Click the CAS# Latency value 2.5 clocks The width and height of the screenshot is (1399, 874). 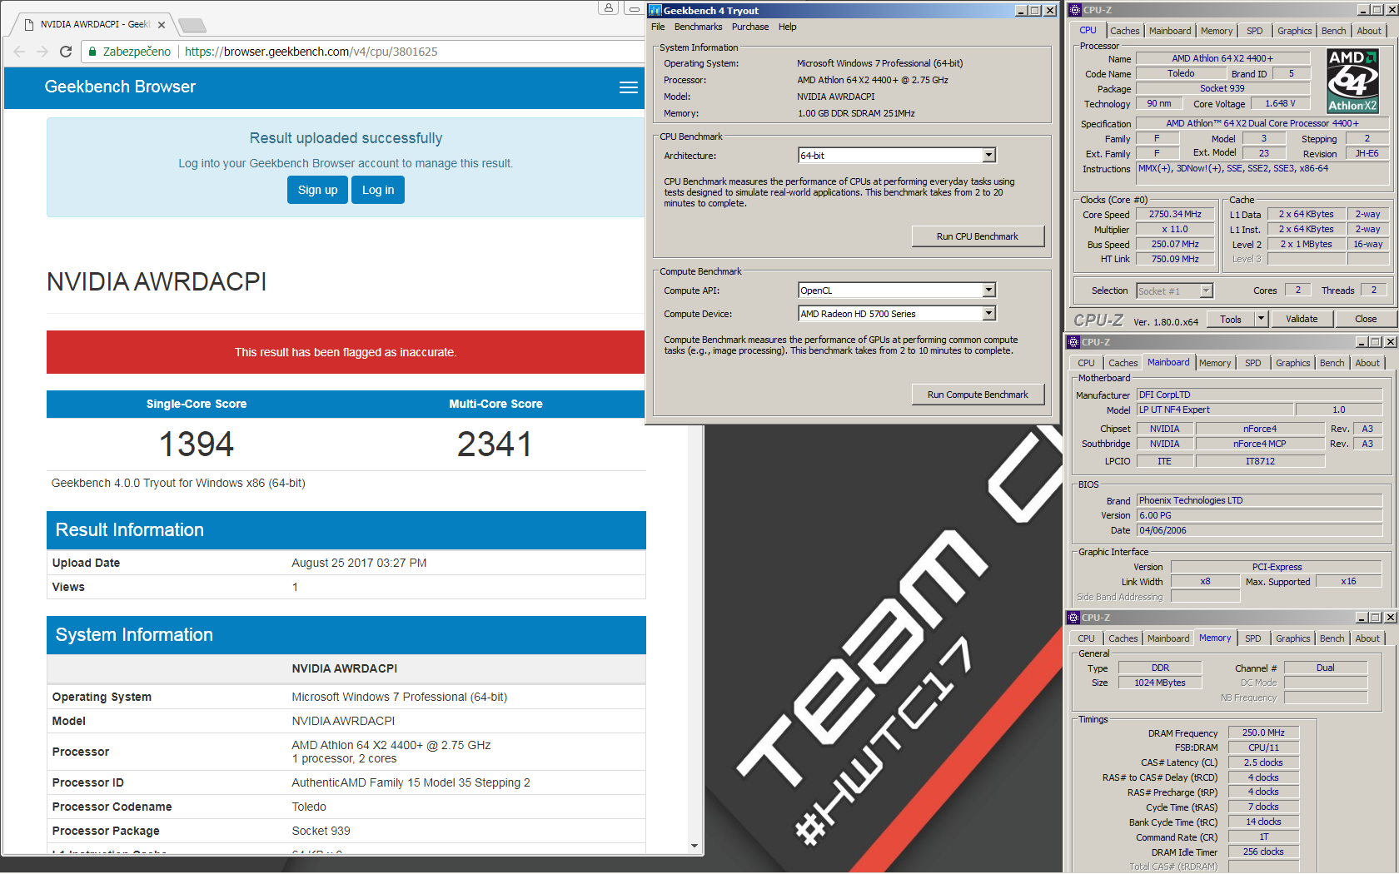(x=1263, y=762)
